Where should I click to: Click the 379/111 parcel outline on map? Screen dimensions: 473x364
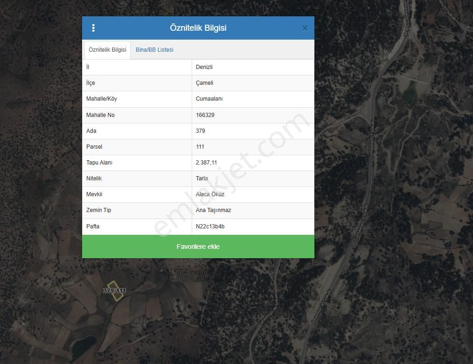(116, 291)
